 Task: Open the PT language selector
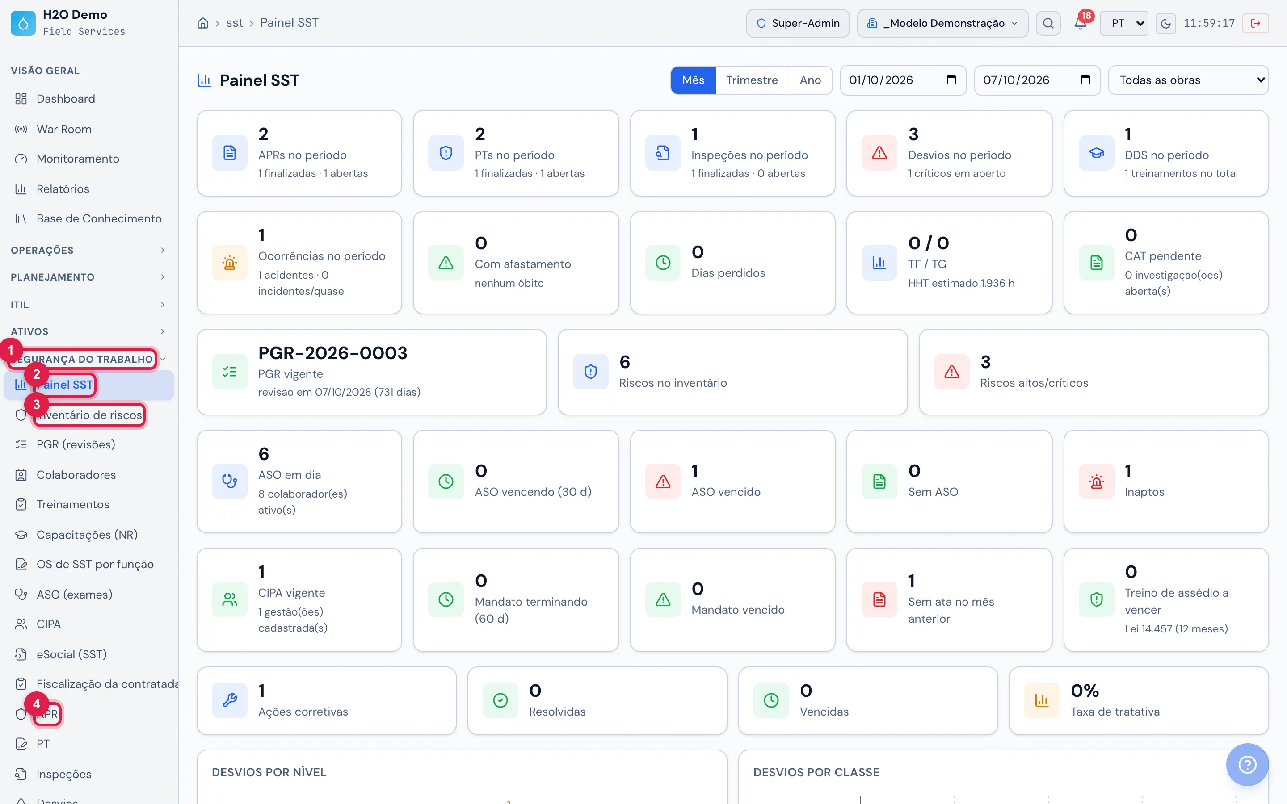pos(1124,23)
